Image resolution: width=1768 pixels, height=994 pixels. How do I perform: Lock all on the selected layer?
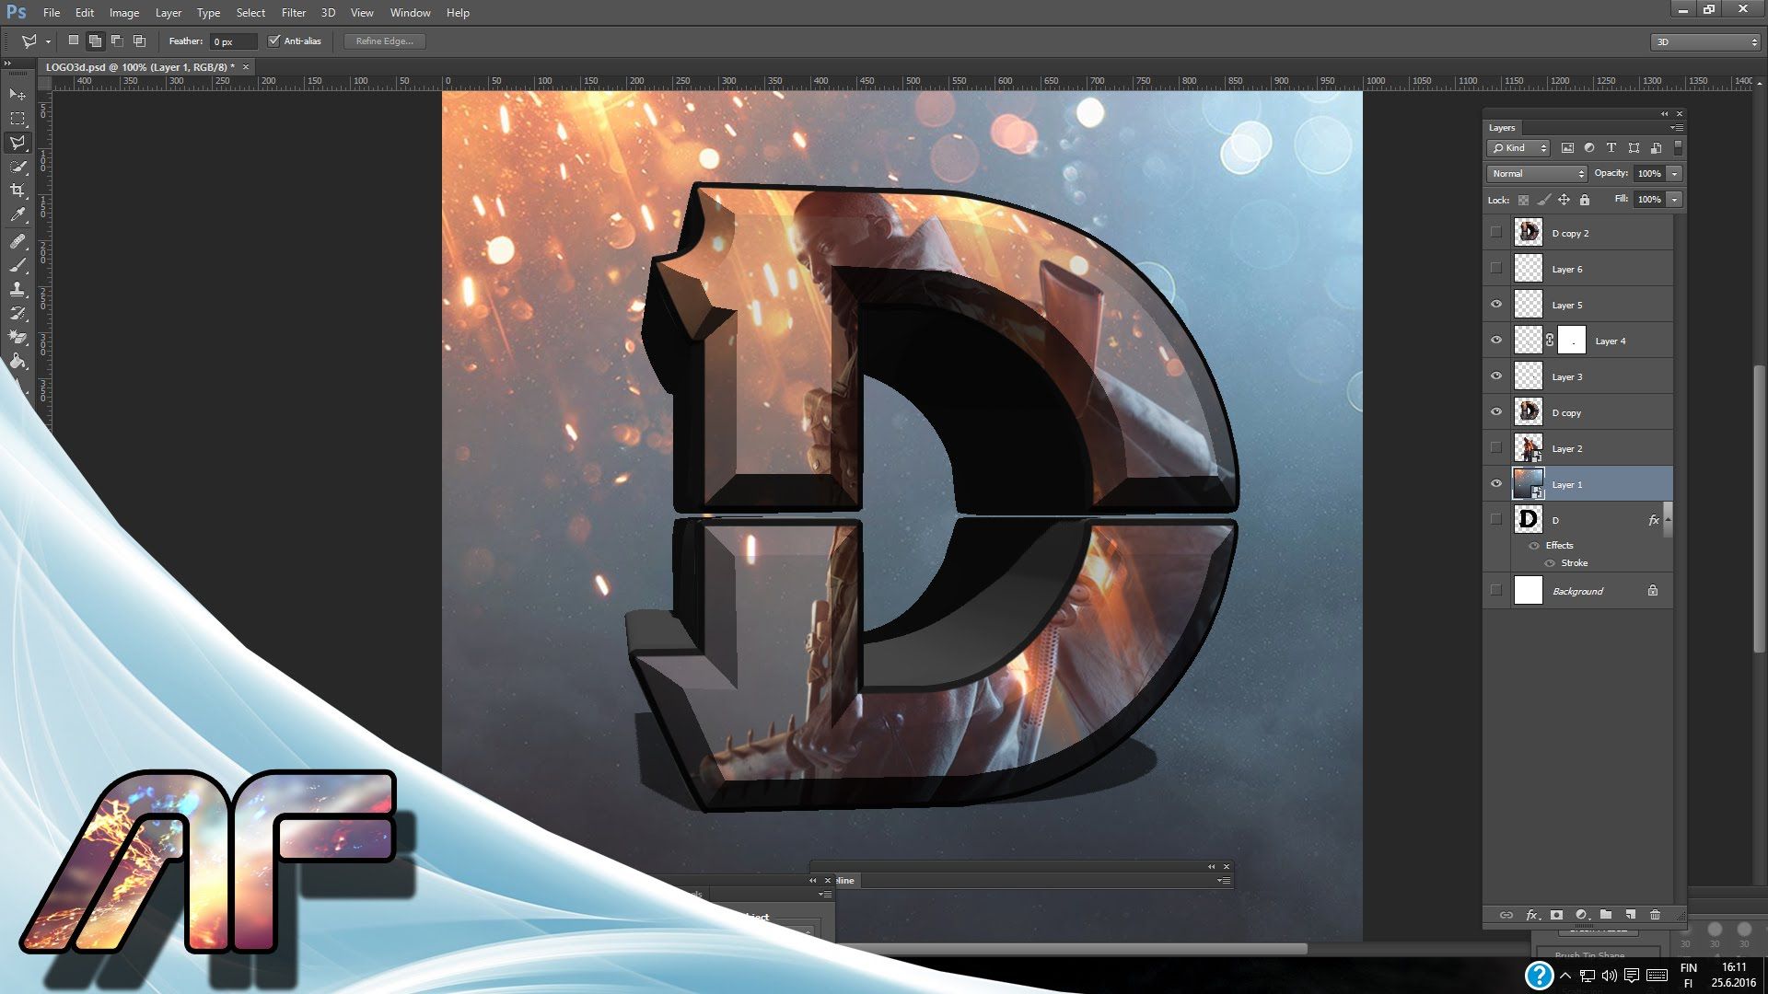pos(1584,200)
